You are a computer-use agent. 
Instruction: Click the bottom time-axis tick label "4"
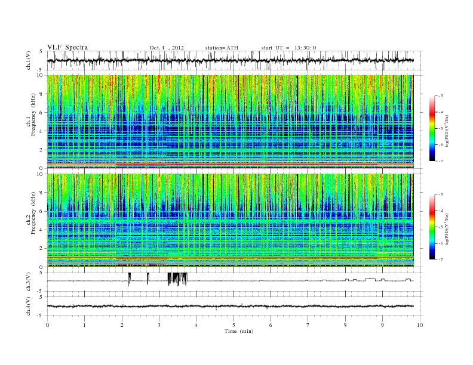196,325
